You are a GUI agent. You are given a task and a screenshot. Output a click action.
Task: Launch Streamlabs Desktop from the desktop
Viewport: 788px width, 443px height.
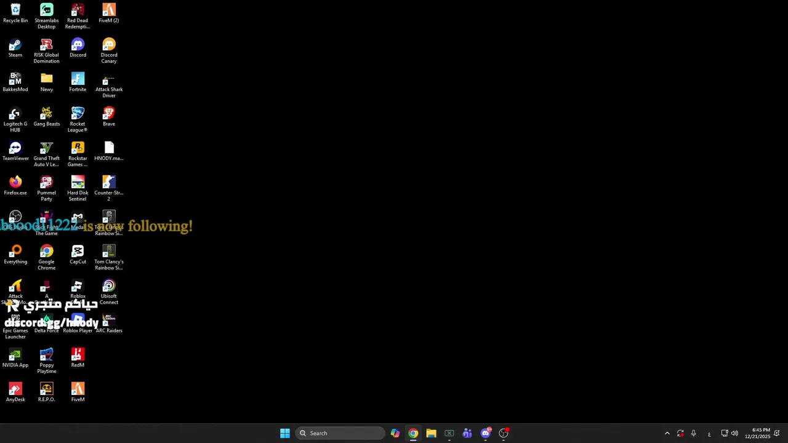(x=47, y=17)
